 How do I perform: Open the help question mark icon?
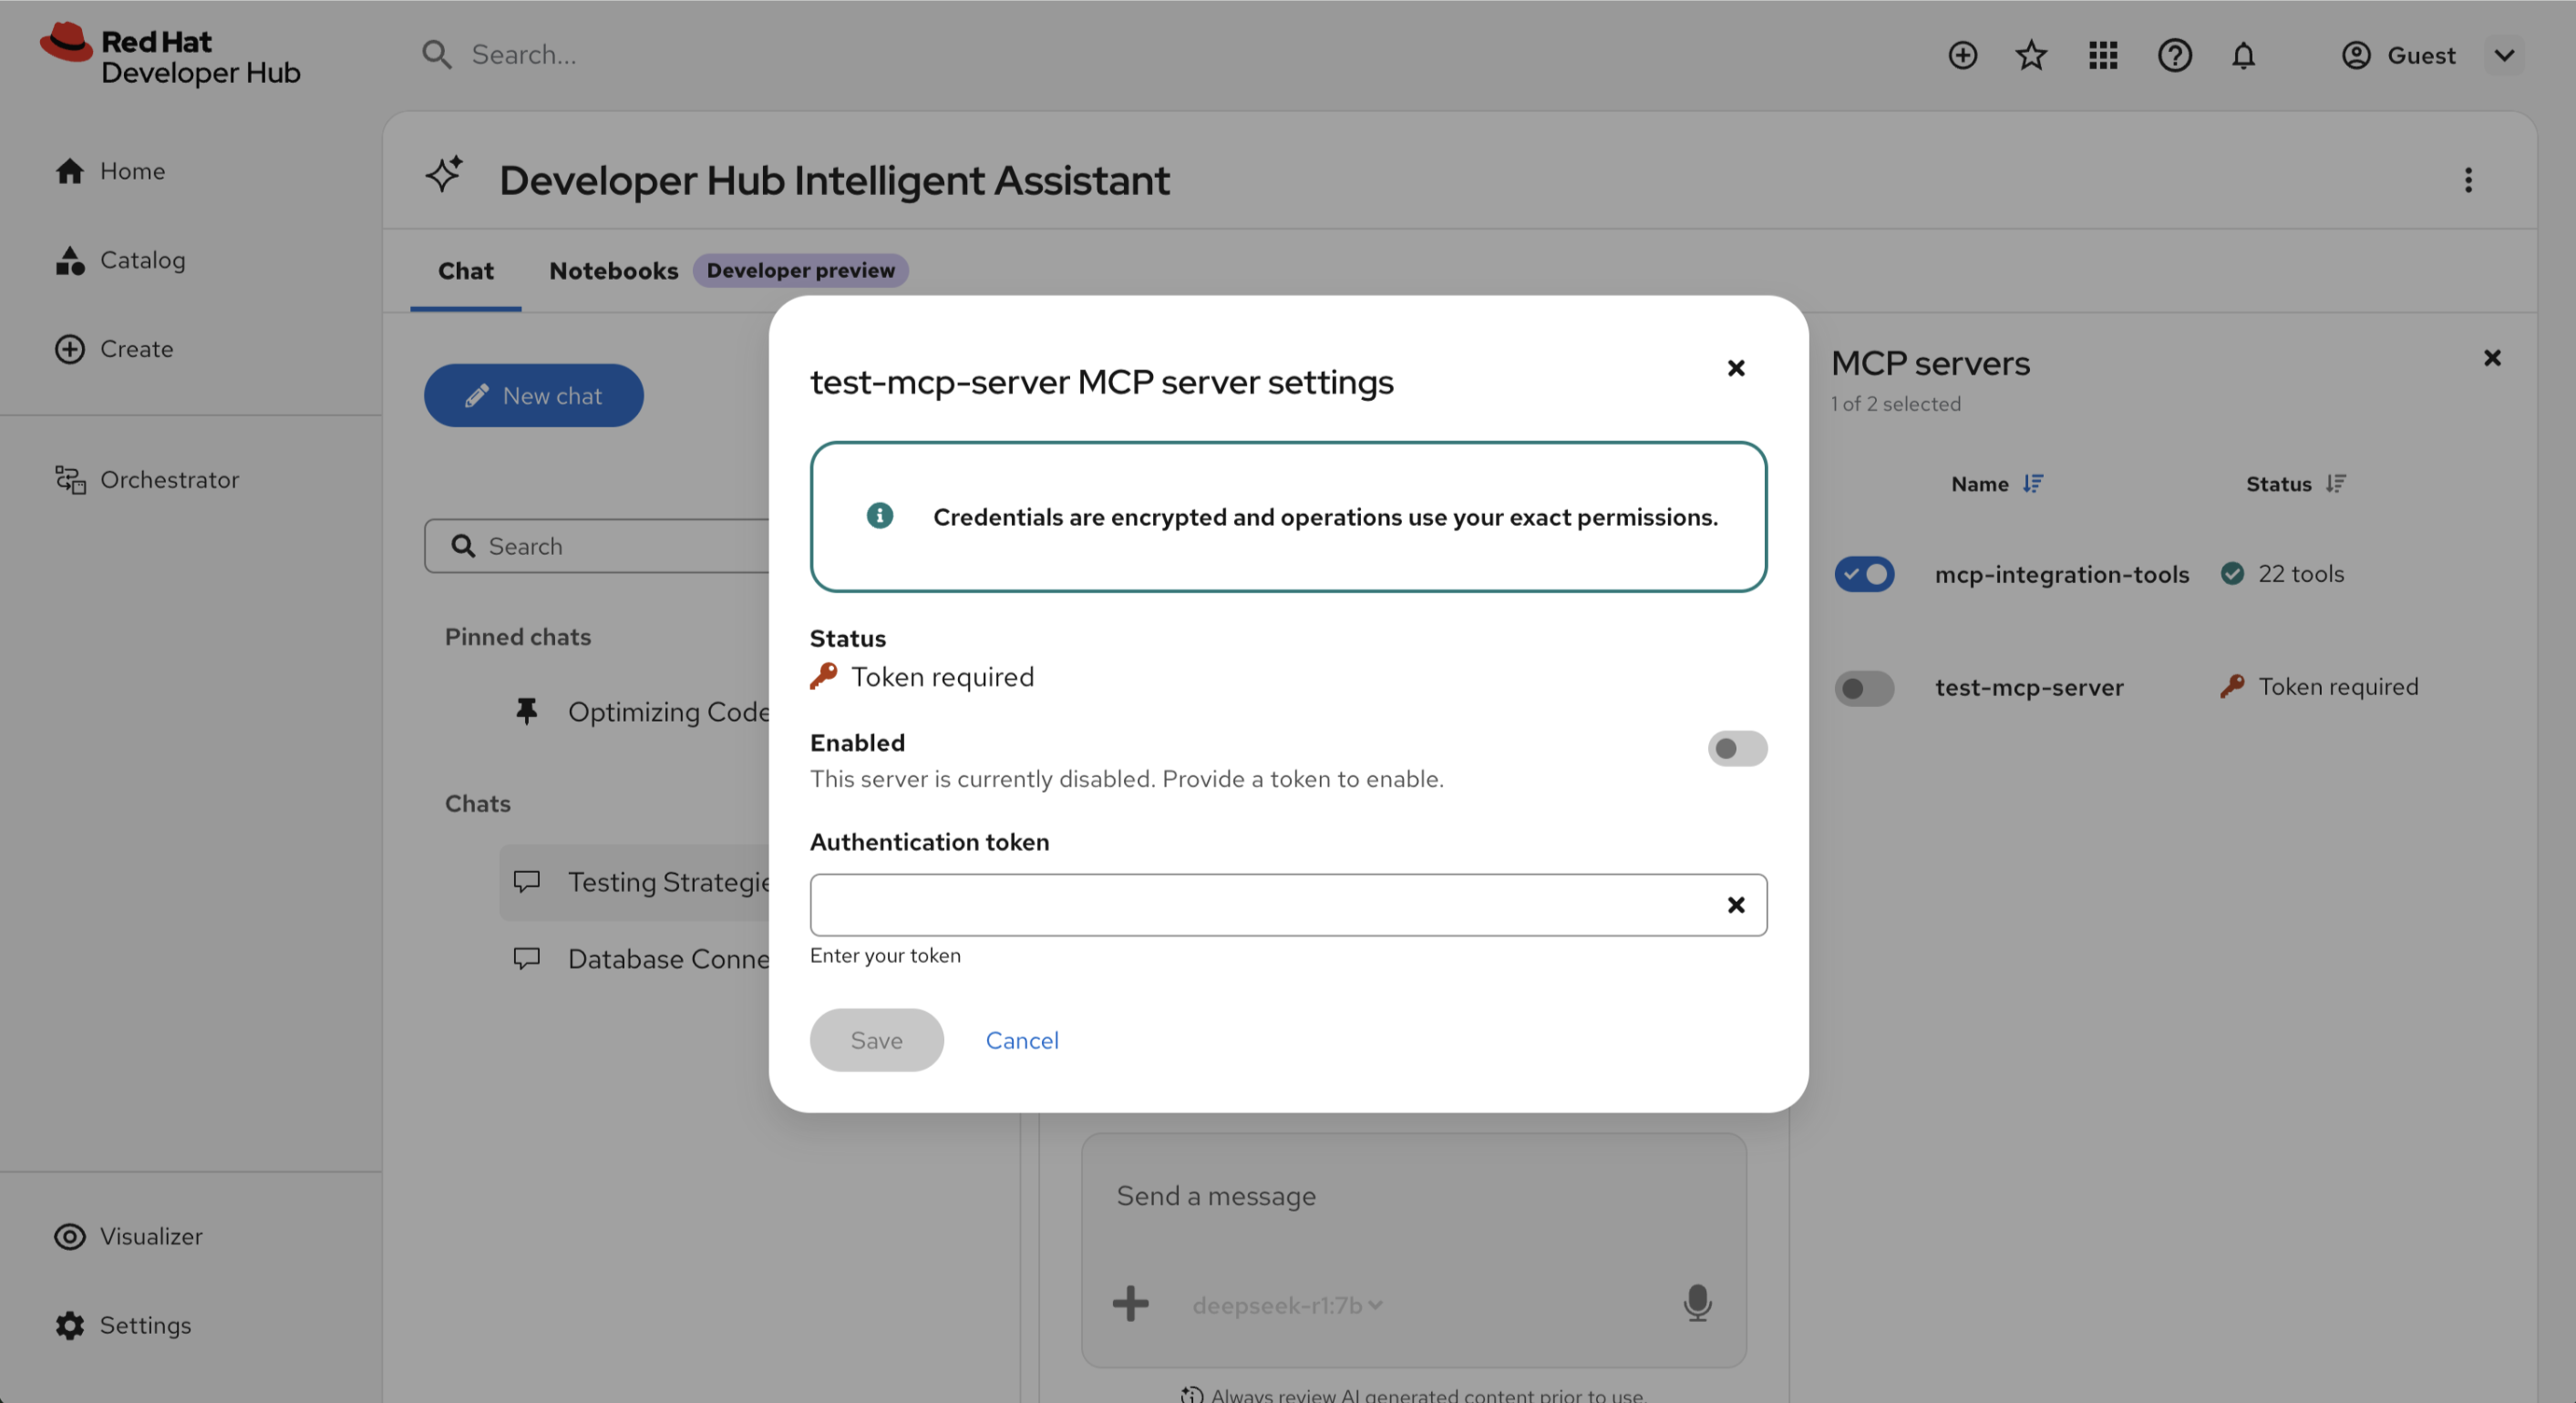[x=2174, y=55]
